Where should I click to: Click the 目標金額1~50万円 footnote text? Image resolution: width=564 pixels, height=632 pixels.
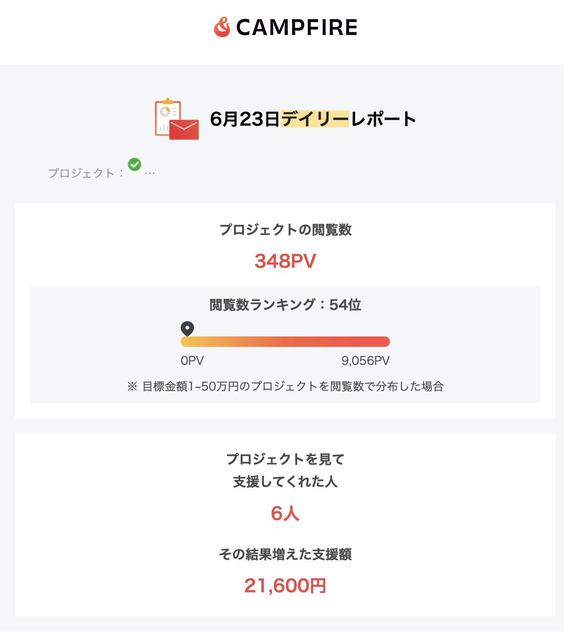coord(285,386)
